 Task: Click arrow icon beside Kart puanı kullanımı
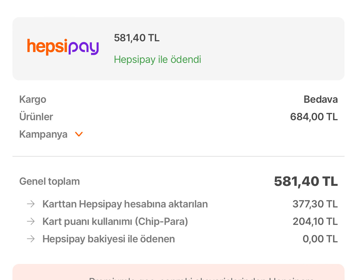click(x=31, y=222)
